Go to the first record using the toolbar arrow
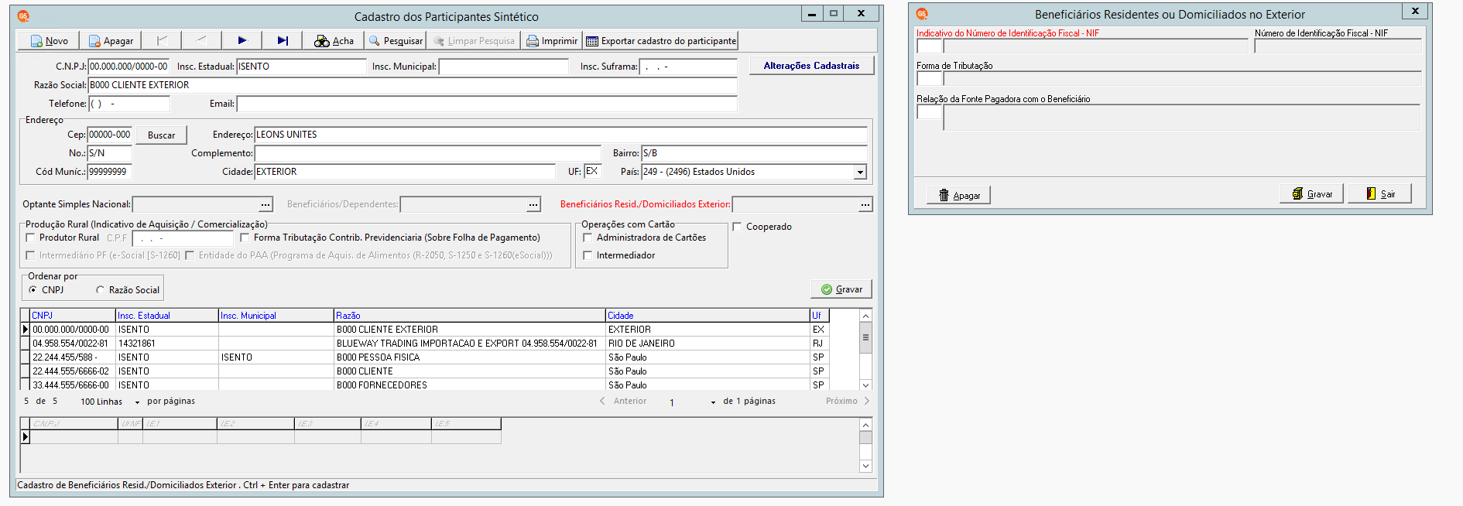This screenshot has width=1463, height=506. click(162, 40)
